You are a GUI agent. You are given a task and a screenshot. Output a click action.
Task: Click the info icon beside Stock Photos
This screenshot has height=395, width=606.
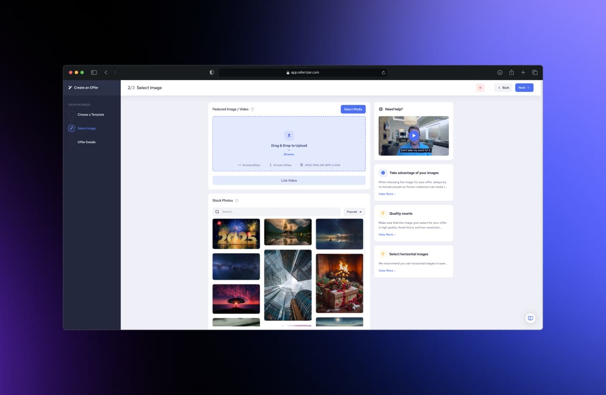click(x=237, y=200)
